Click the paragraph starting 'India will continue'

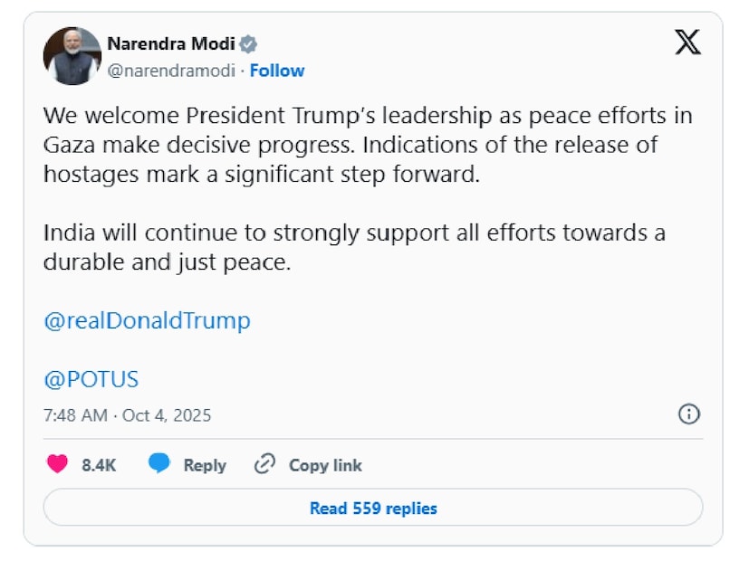[354, 247]
